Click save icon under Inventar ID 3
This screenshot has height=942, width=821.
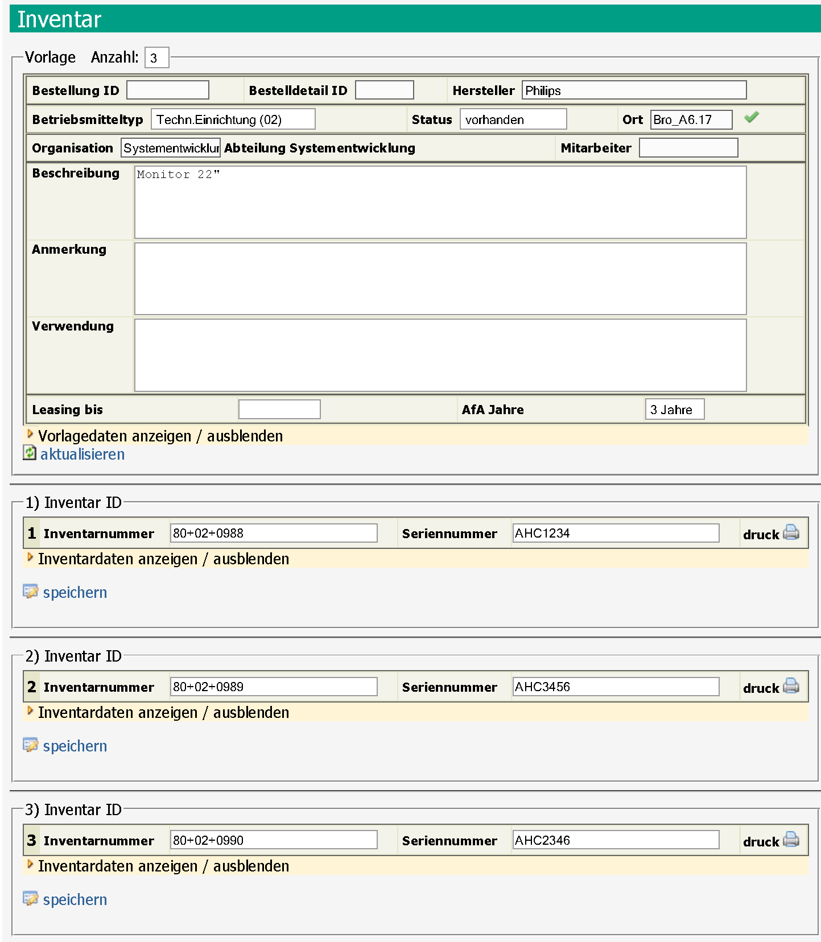pyautogui.click(x=30, y=899)
